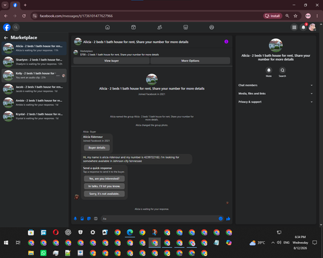Image resolution: width=323 pixels, height=258 pixels.
Task: Open the Shaelynn conversation in the list
Action: [34, 62]
